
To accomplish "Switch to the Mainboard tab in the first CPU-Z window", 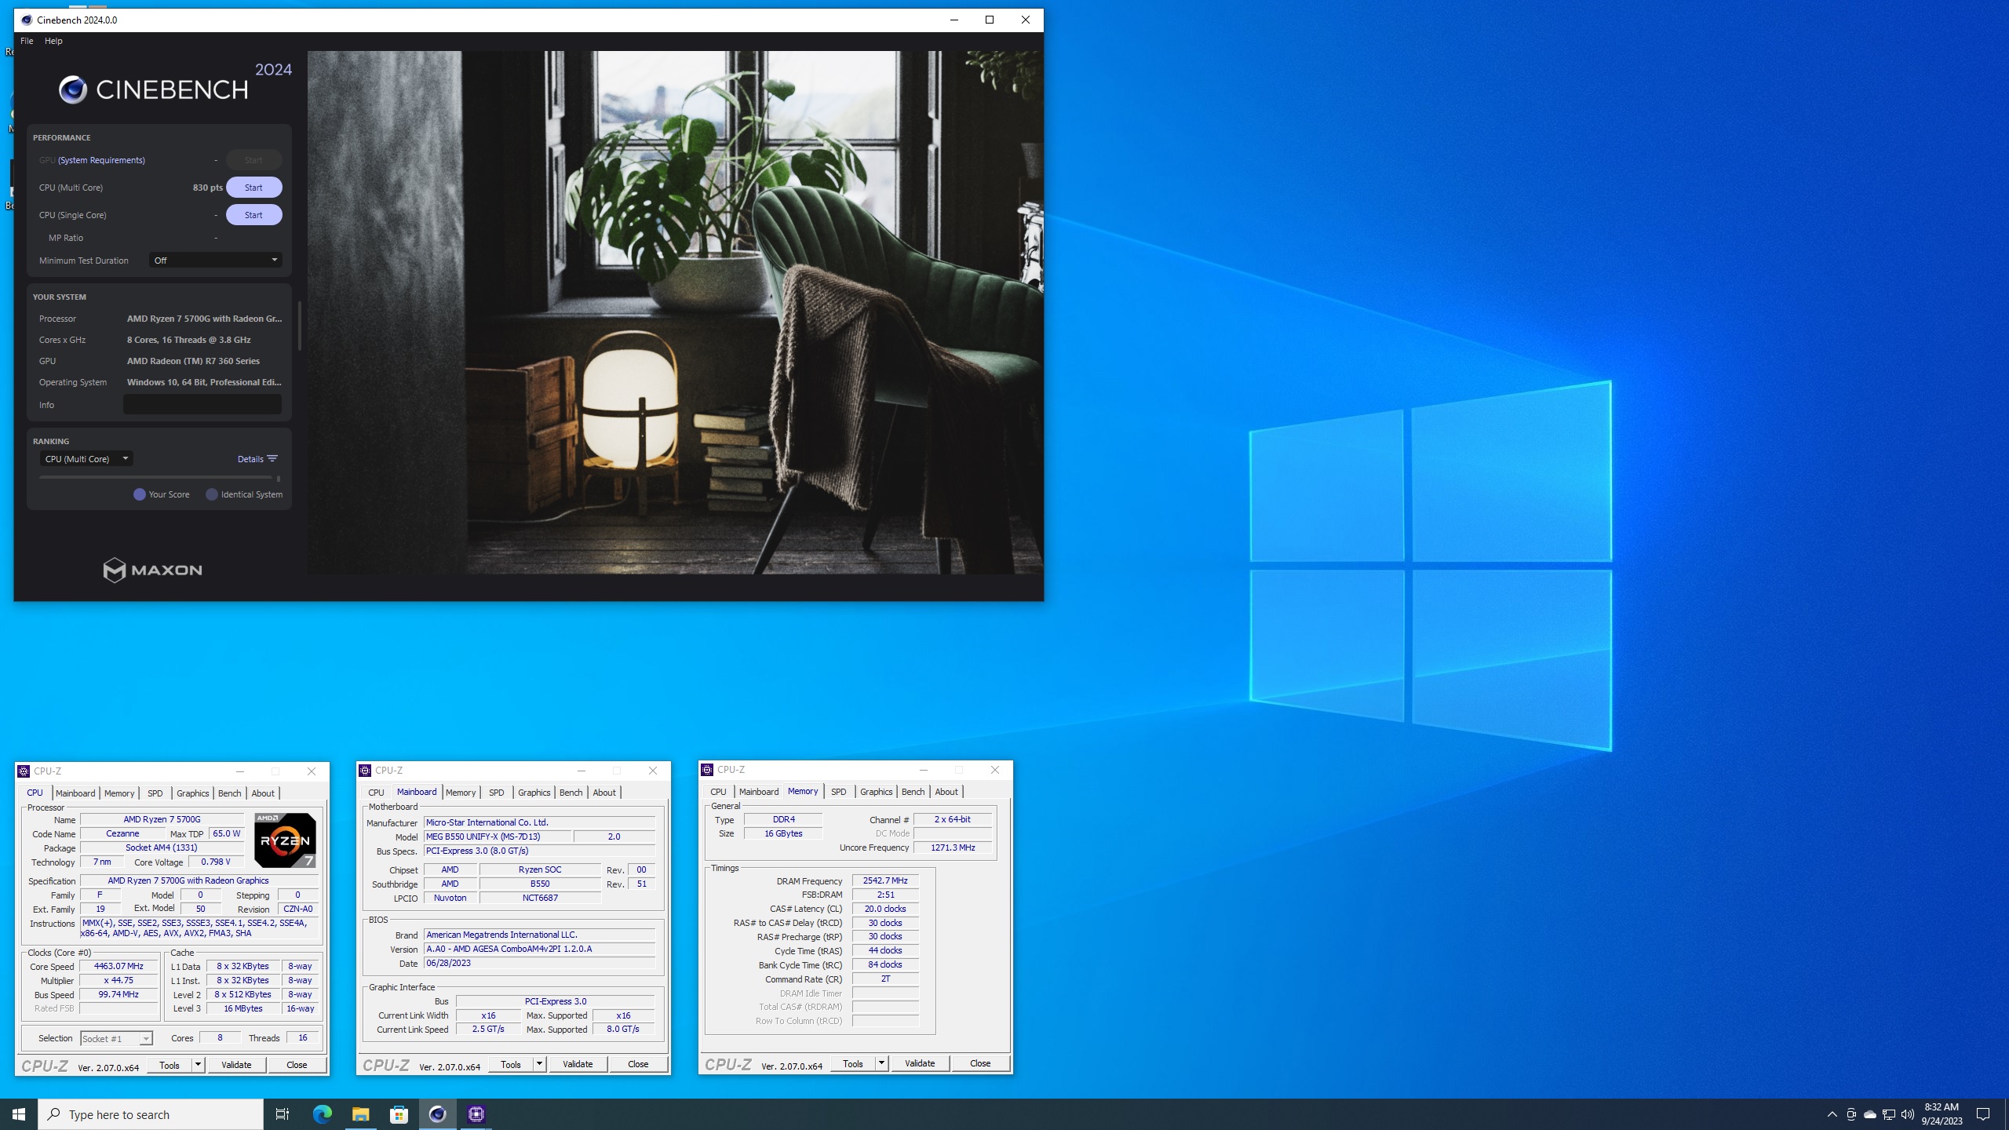I will click(x=75, y=793).
